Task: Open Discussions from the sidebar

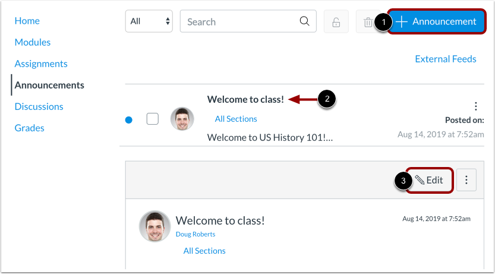Action: pyautogui.click(x=39, y=106)
